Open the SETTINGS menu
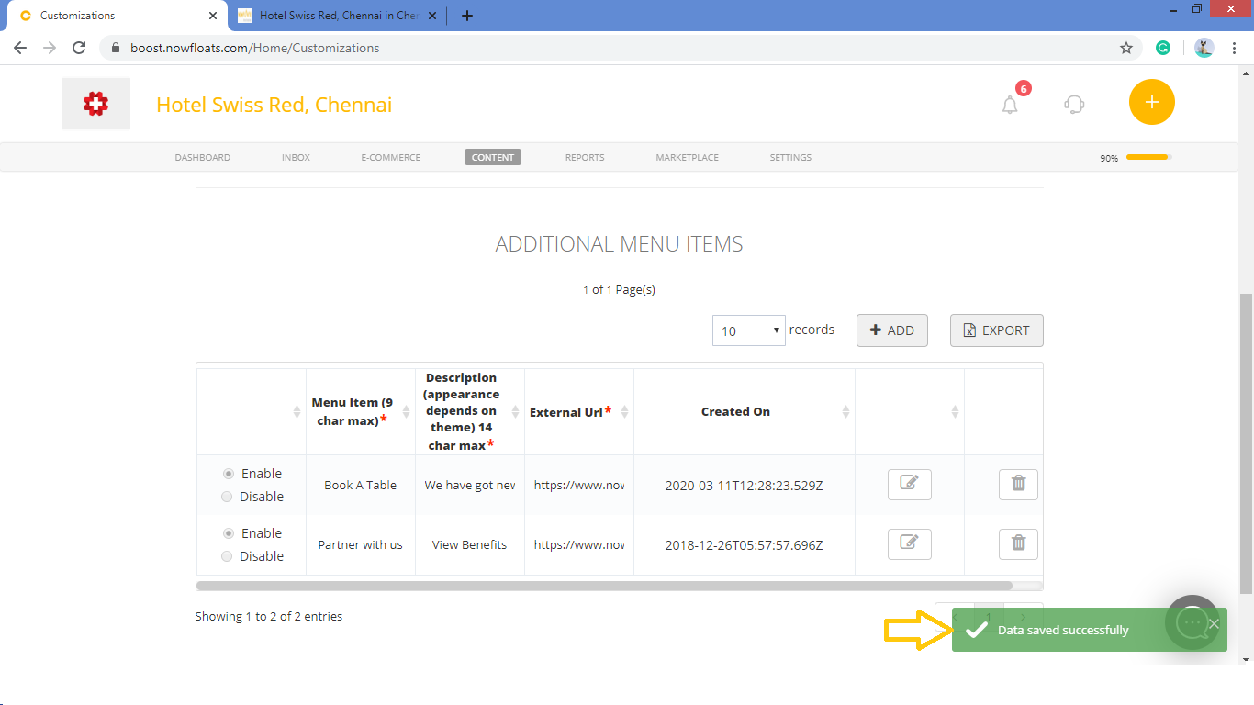The width and height of the screenshot is (1254, 705). pyautogui.click(x=790, y=158)
